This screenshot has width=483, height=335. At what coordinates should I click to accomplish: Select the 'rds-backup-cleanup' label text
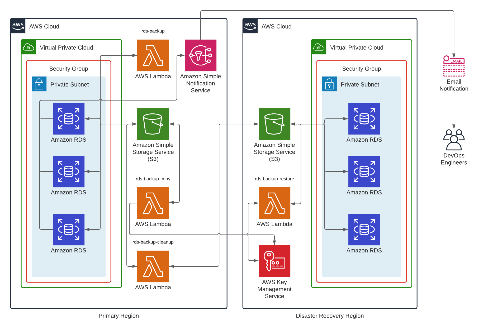point(153,242)
